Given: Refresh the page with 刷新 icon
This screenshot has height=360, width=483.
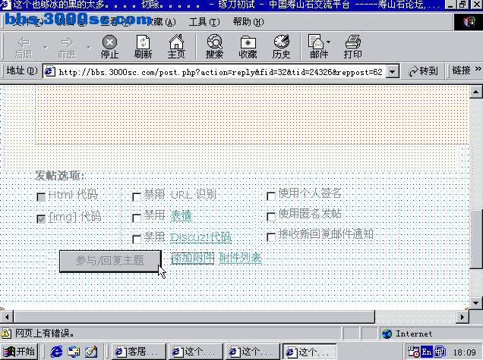Looking at the screenshot, I should pos(143,47).
